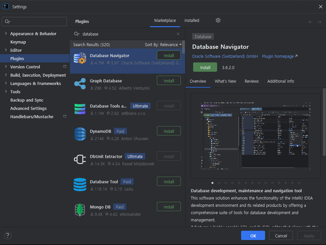Click the DynamoDB plugin icon
Viewport: 326px width, 245px height.
click(x=80, y=134)
